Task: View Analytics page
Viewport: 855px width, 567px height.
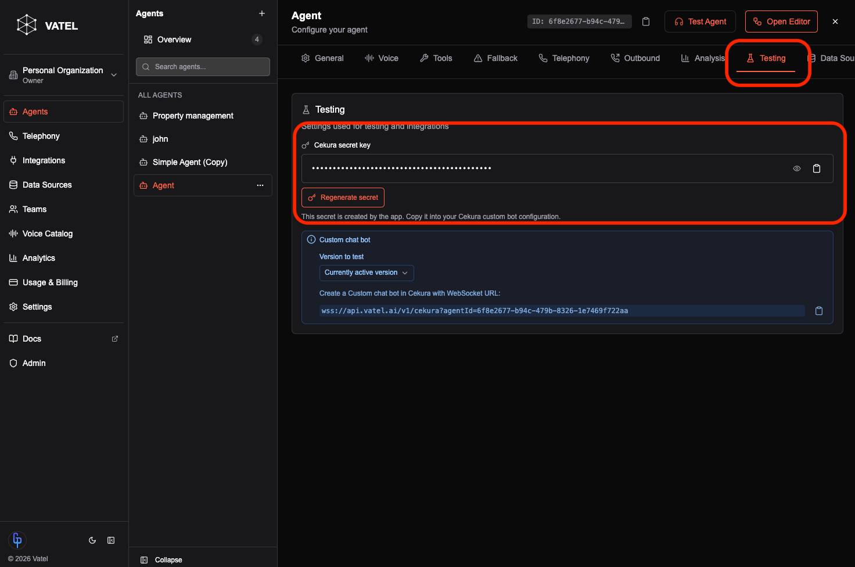Action: pyautogui.click(x=64, y=258)
